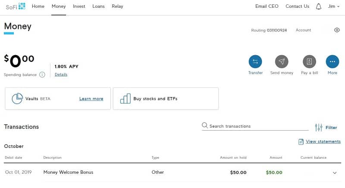This screenshot has height=188, width=345.
Task: Click the Vaults pie chart icon
Action: click(x=17, y=98)
